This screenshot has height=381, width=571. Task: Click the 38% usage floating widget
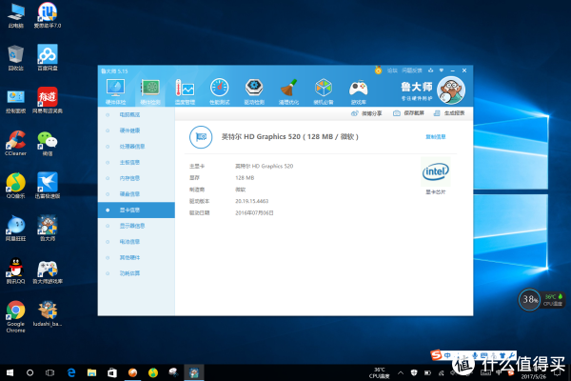coord(529,300)
